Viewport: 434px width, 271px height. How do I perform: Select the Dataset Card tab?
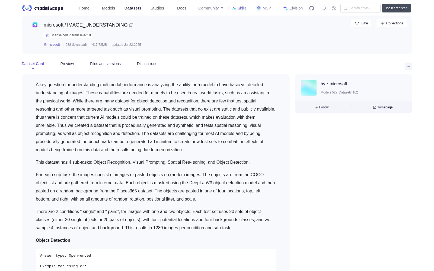click(33, 64)
